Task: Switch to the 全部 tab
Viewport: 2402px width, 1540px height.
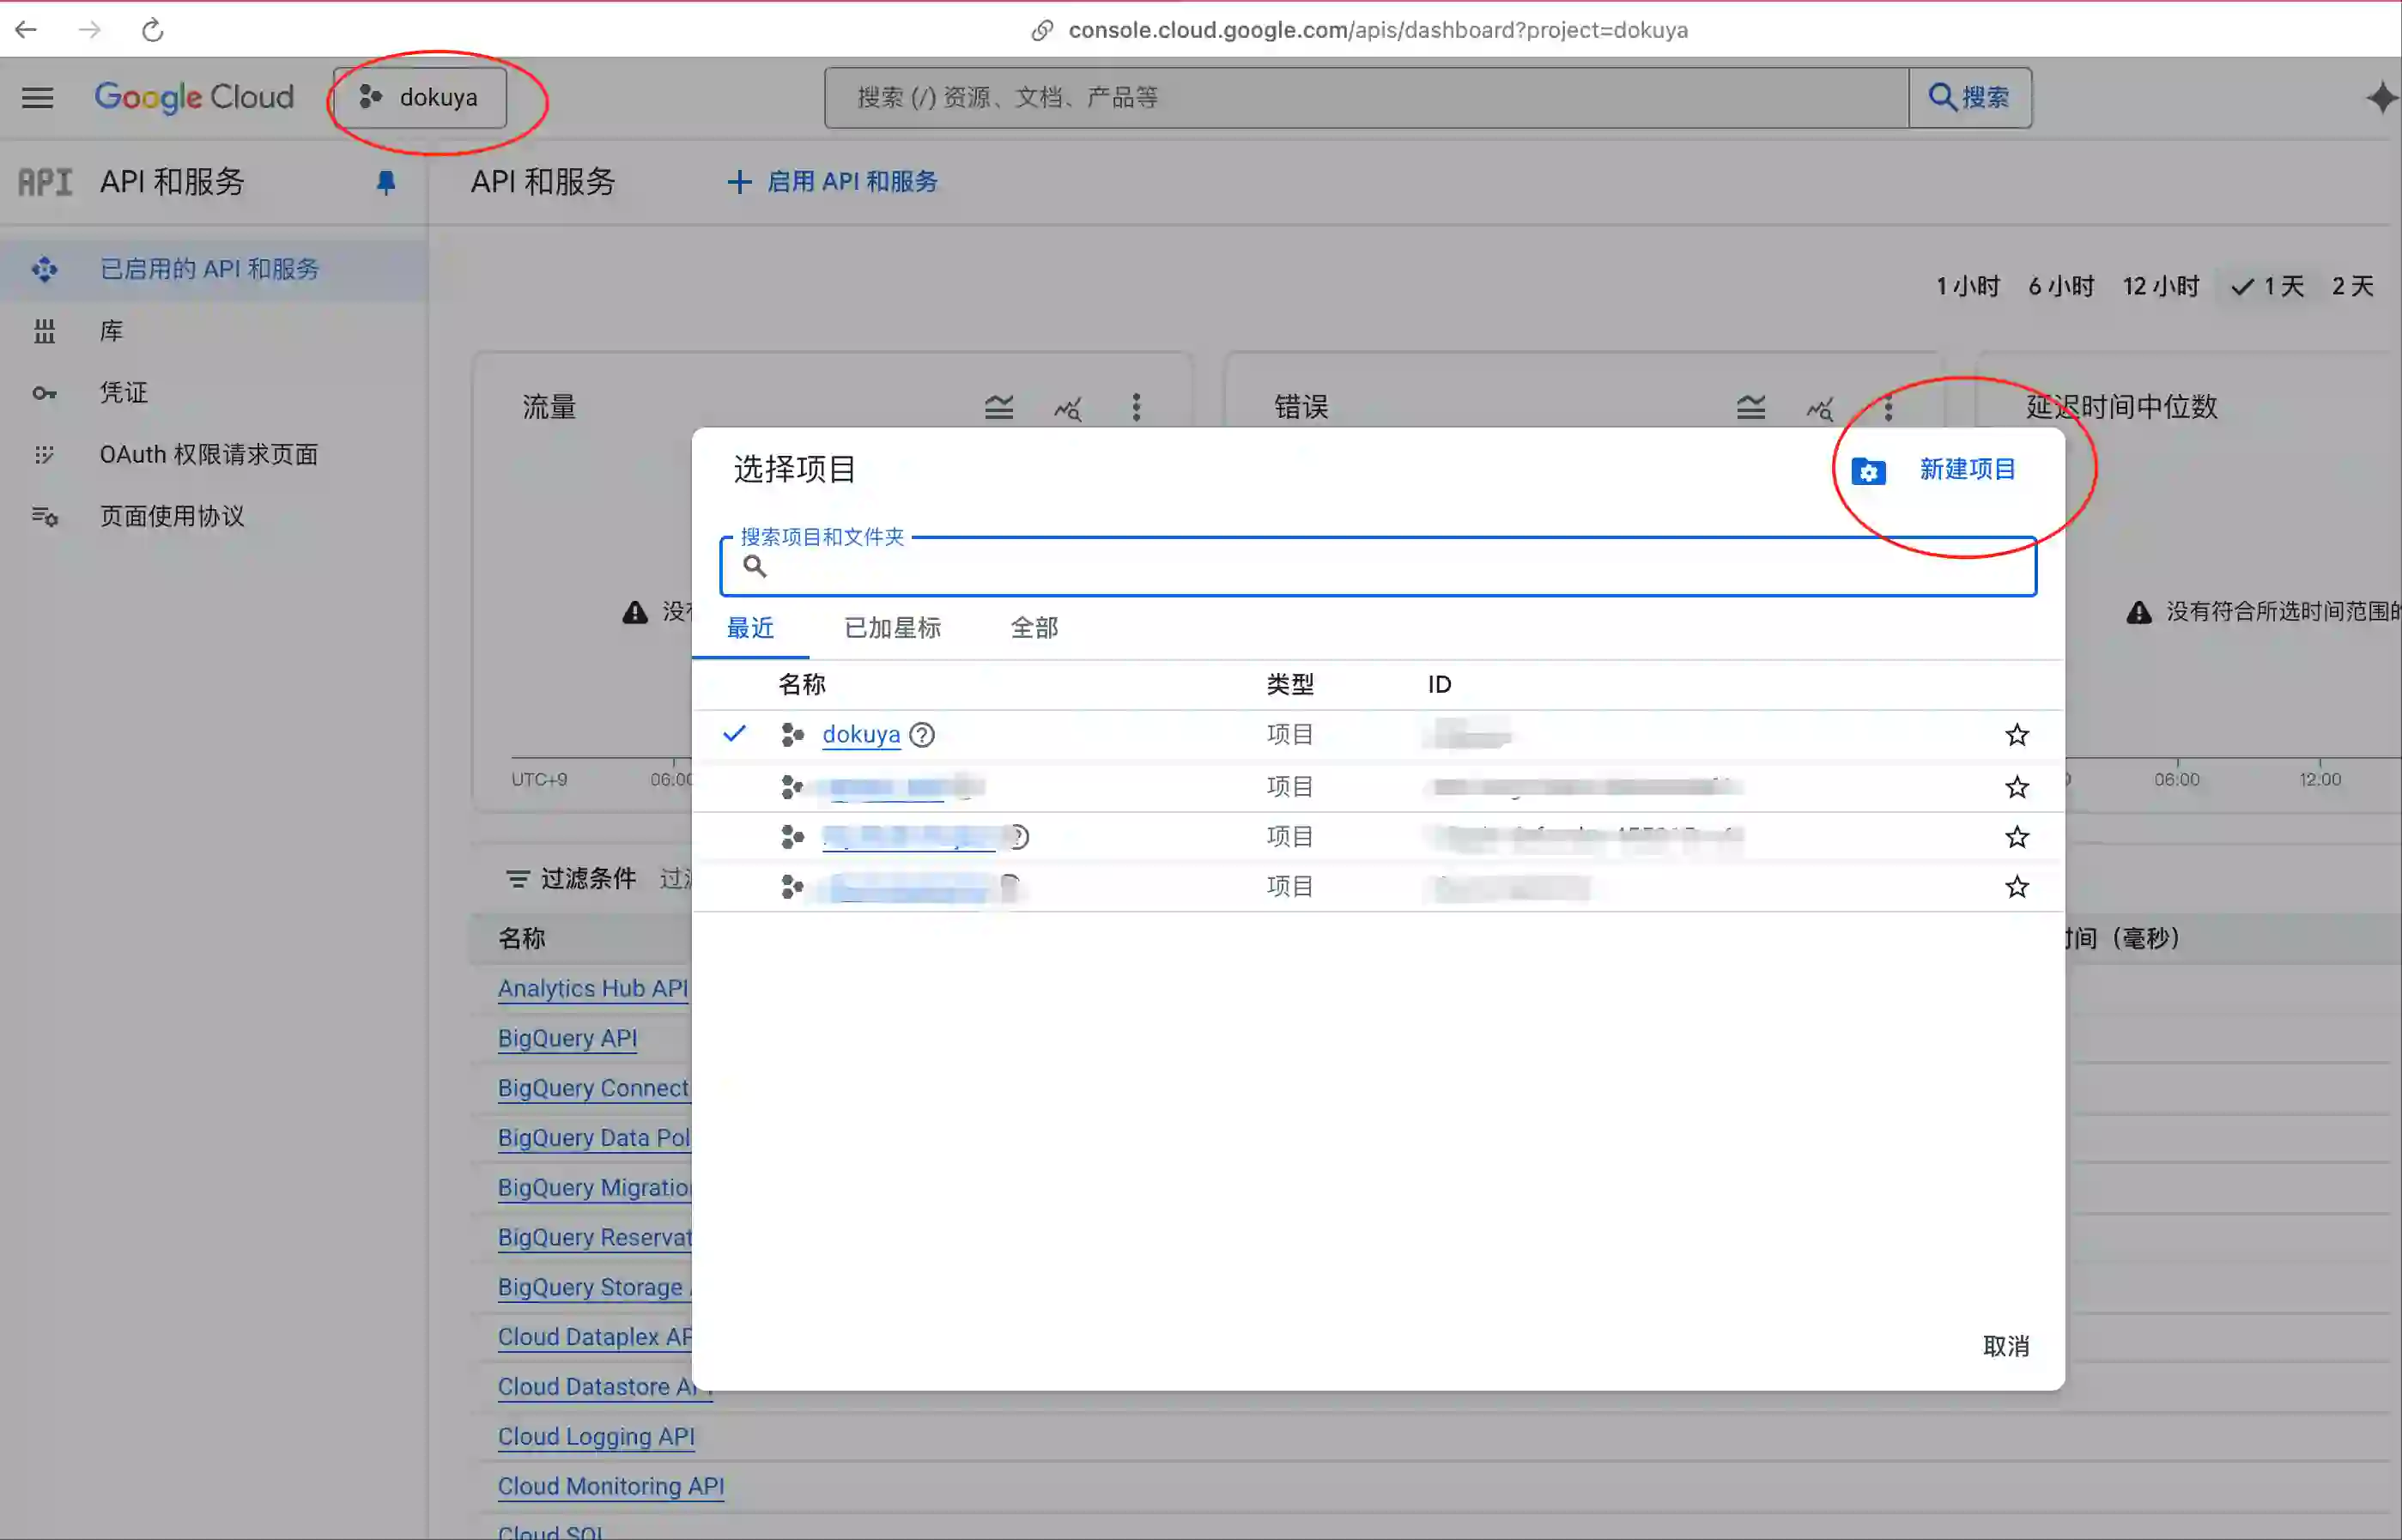Action: [1034, 628]
